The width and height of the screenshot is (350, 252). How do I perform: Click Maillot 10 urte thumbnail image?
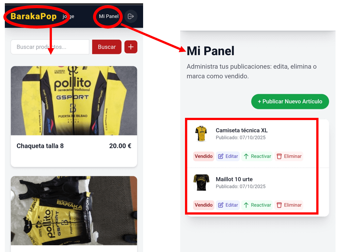tap(201, 182)
